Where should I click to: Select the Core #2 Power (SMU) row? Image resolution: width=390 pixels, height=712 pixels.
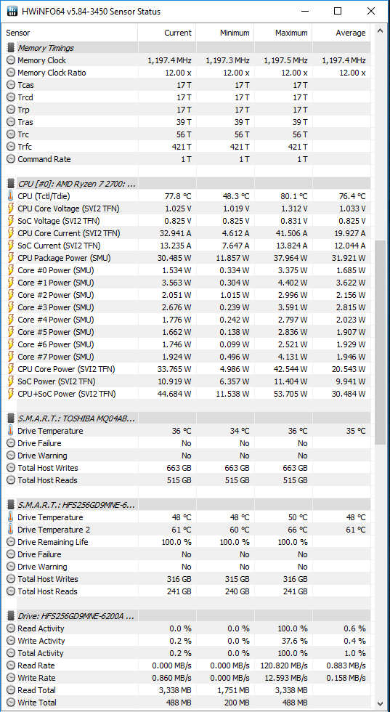(x=187, y=295)
